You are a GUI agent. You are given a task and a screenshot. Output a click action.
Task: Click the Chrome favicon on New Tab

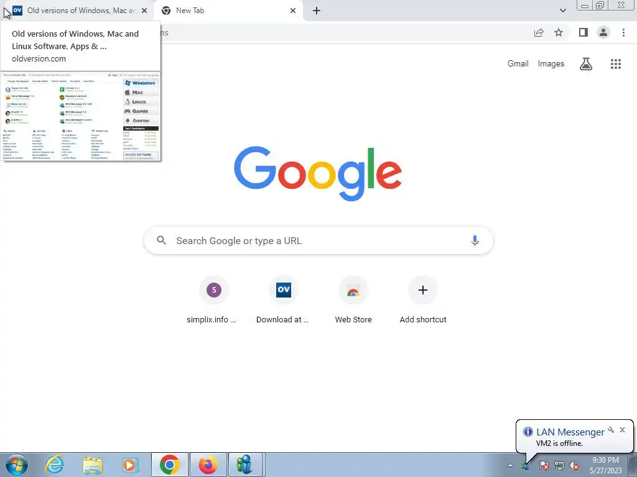click(x=165, y=11)
